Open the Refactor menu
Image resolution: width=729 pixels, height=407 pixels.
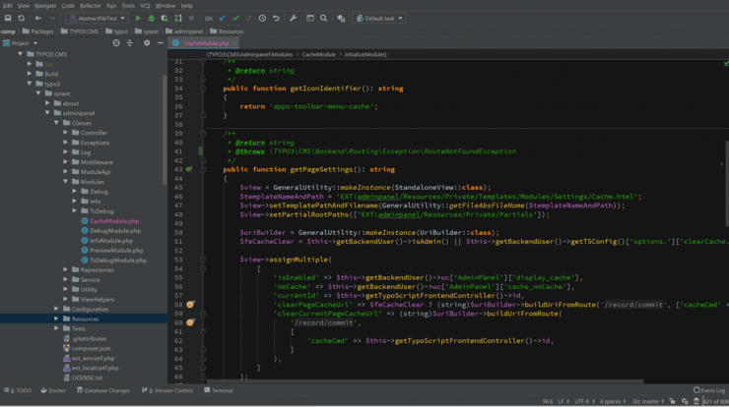pos(91,6)
